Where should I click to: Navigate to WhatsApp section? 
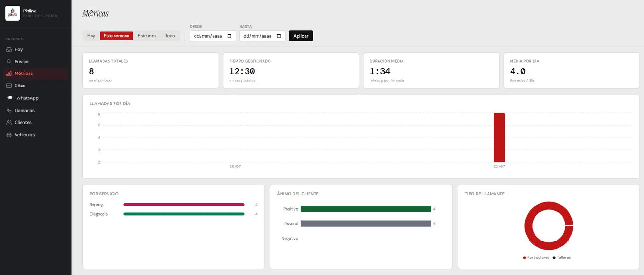pos(36,98)
